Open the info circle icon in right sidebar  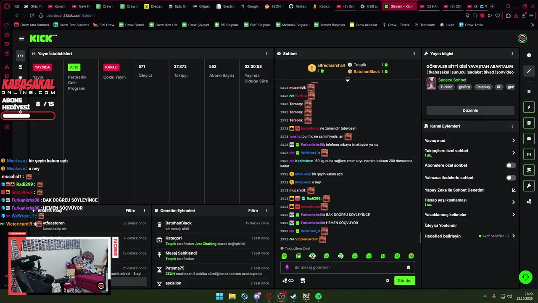(529, 56)
